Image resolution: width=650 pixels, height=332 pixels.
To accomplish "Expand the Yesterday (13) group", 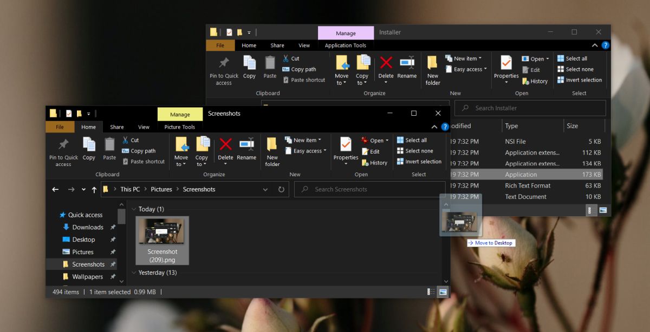I will (x=134, y=273).
